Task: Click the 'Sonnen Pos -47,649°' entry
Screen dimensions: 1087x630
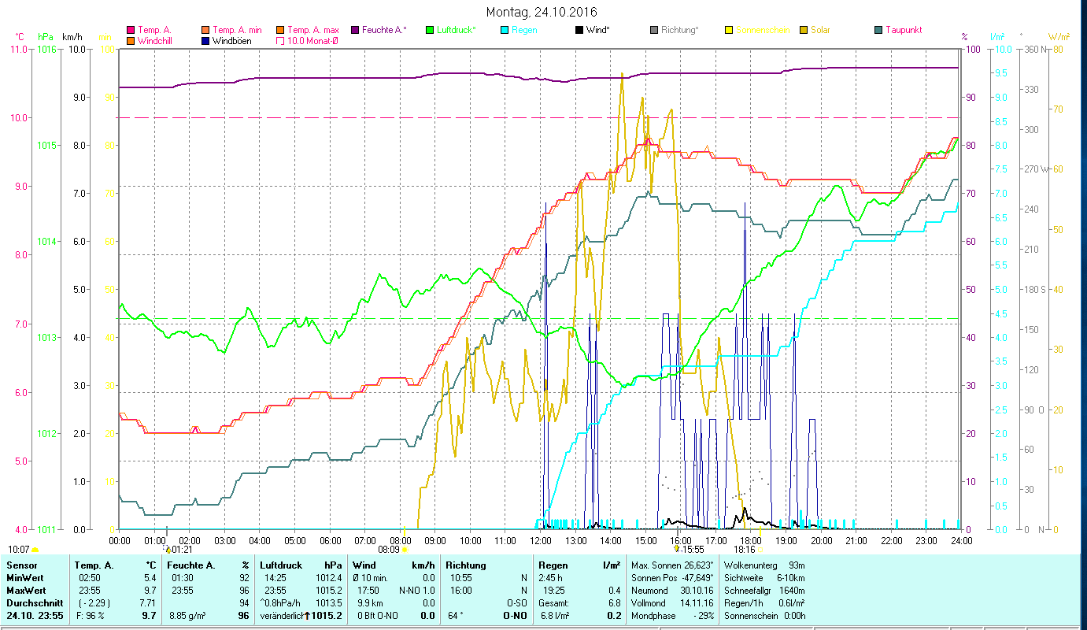Action: tap(672, 578)
